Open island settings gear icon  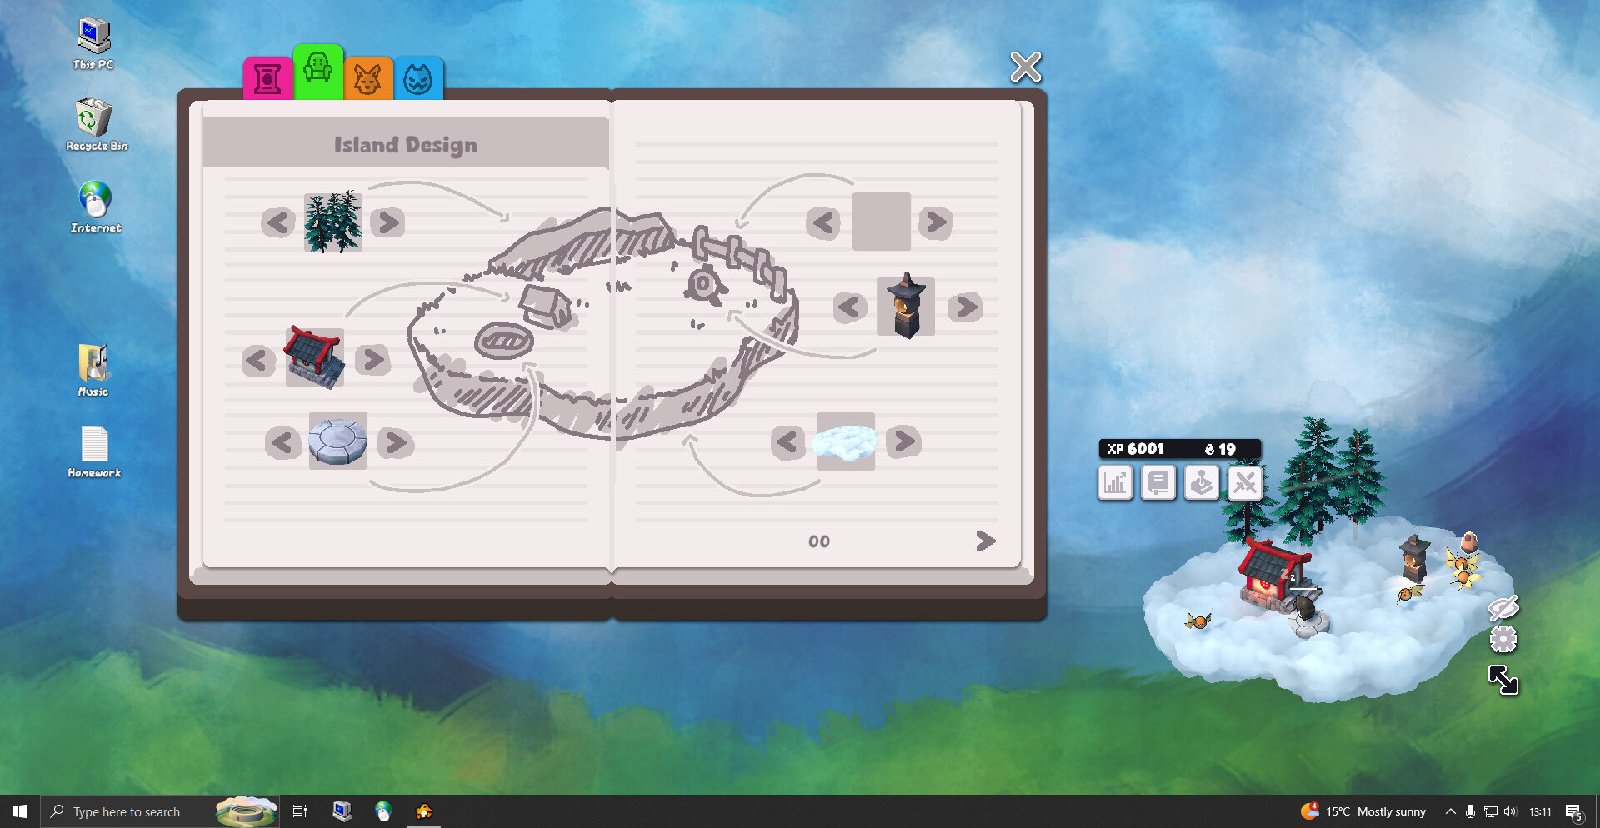(1503, 640)
